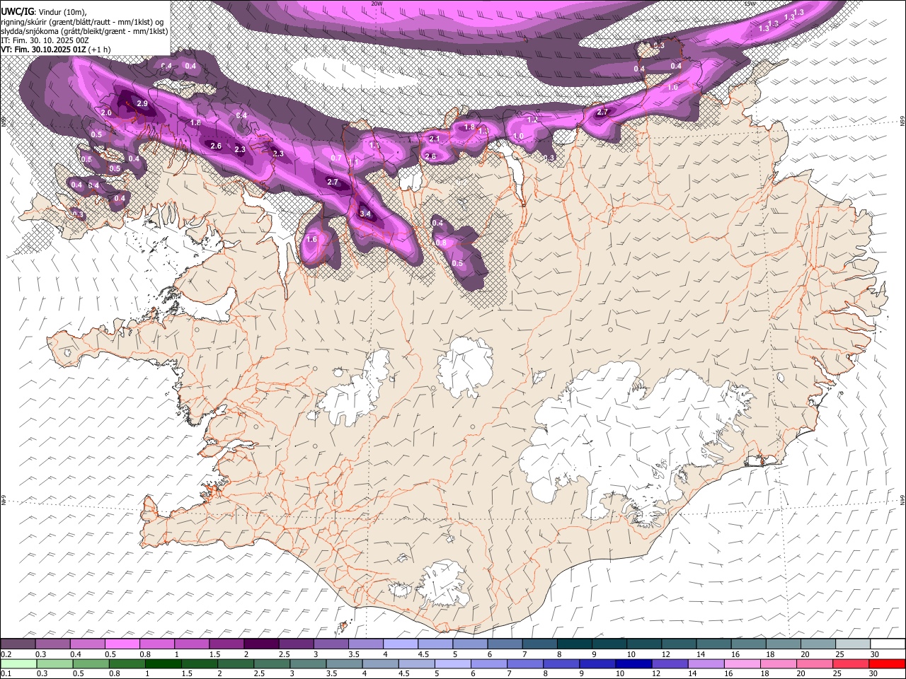This screenshot has width=906, height=679.
Task: Click the 0.8 precipitation value label
Action: (x=441, y=243)
